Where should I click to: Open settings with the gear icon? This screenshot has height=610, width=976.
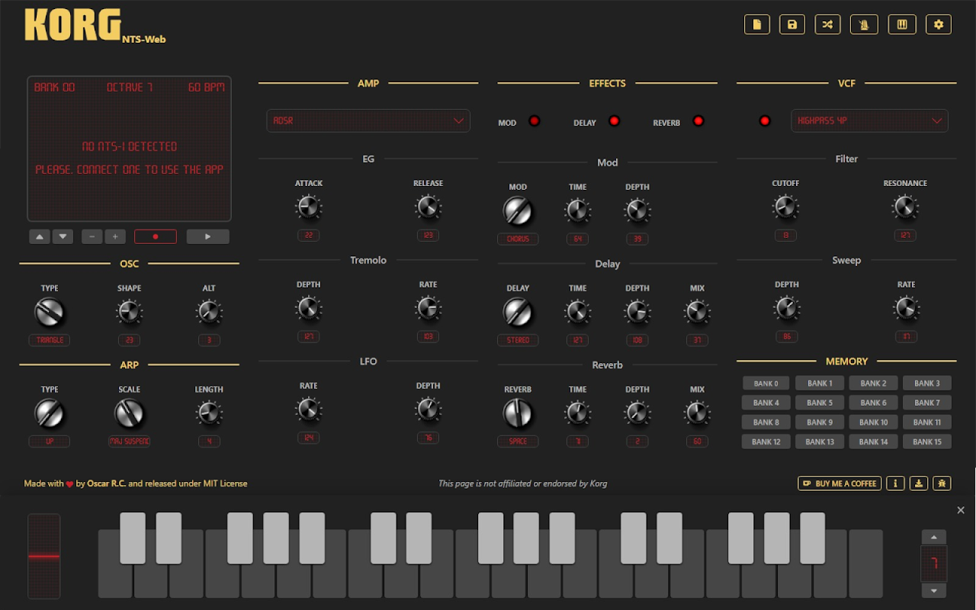click(939, 24)
